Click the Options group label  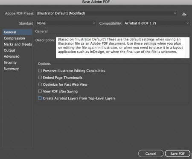tap(44, 64)
